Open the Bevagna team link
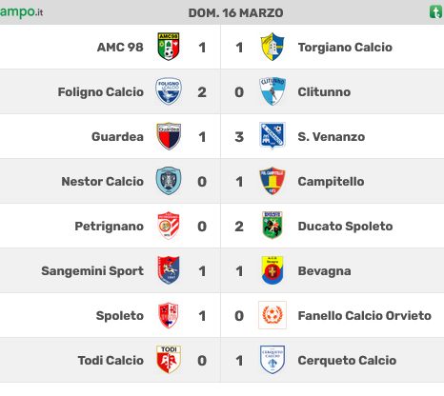Image resolution: width=444 pixels, height=396 pixels. (324, 271)
